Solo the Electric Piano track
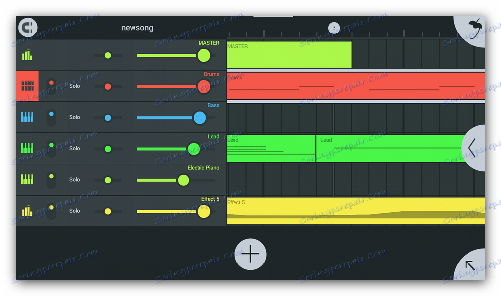The width and height of the screenshot is (501, 296). [x=75, y=180]
